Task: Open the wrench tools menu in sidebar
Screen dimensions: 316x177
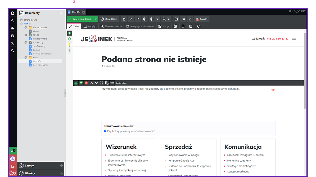Action: pos(12,21)
